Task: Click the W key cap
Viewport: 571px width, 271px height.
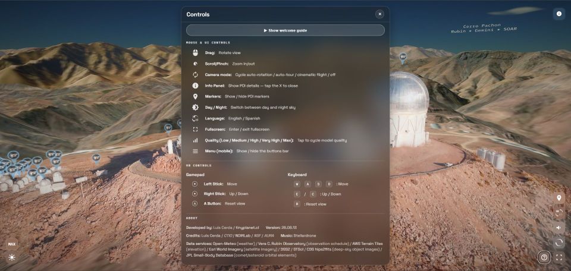Action: (297, 184)
